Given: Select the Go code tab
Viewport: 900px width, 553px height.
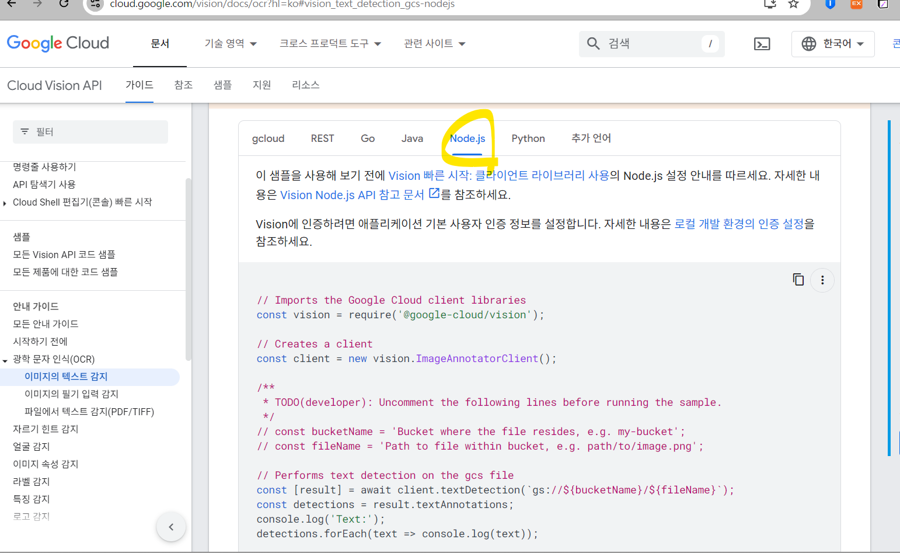Looking at the screenshot, I should 368,138.
